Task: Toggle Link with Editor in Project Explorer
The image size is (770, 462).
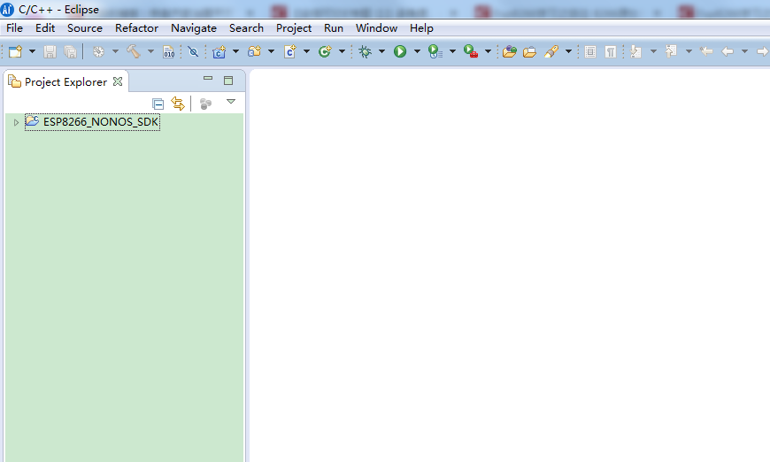Action: coord(178,104)
